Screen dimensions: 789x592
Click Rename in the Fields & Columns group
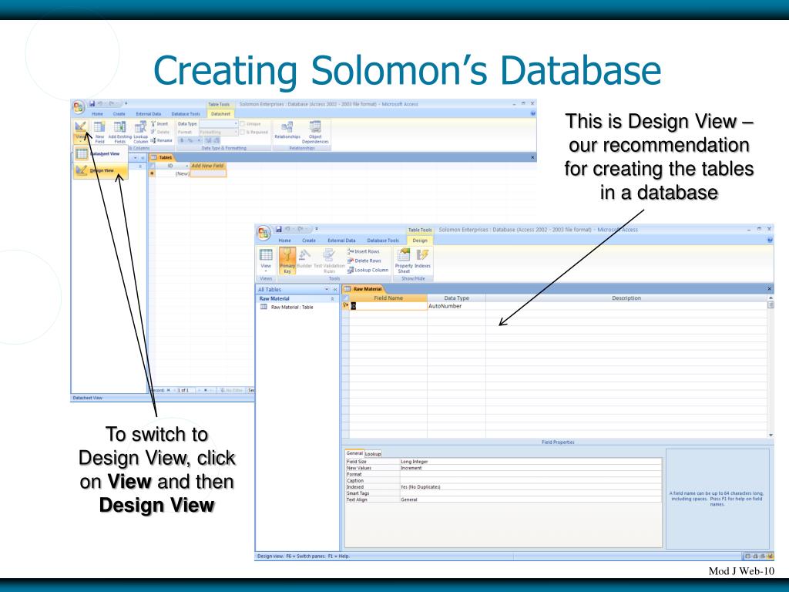(x=162, y=140)
